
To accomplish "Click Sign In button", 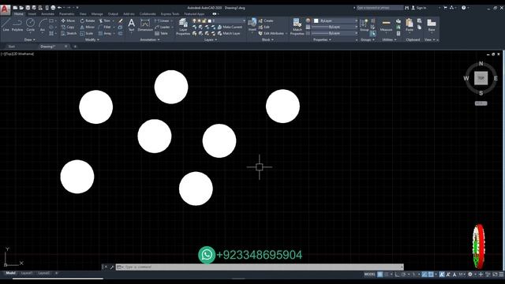I will tap(419, 7).
